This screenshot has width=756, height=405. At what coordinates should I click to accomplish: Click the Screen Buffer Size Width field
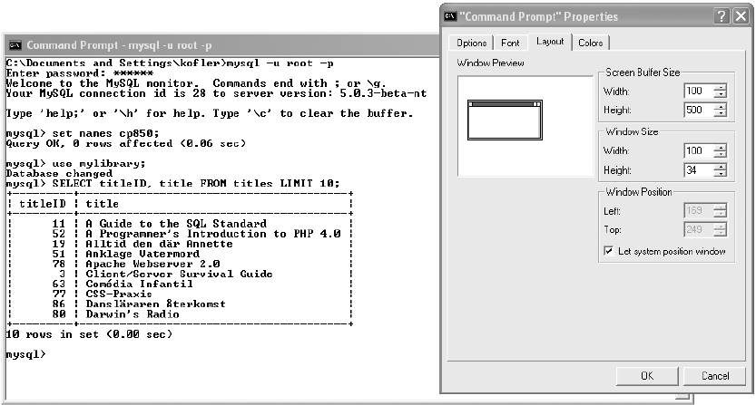point(699,91)
